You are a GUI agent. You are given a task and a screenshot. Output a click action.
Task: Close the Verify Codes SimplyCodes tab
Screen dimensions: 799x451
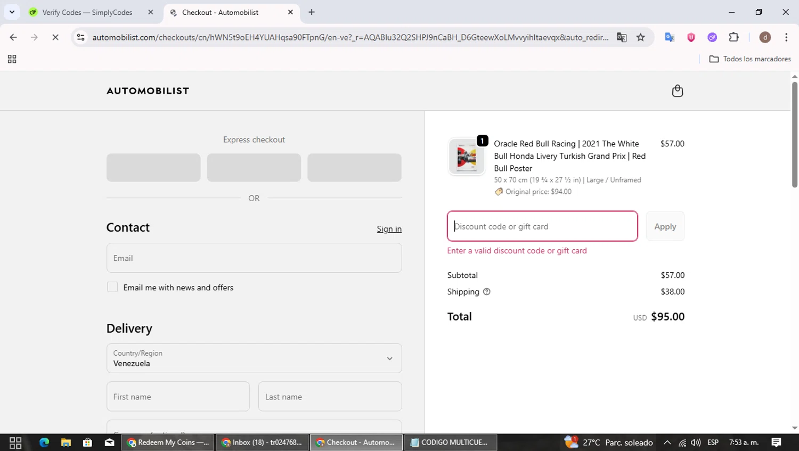pyautogui.click(x=150, y=12)
